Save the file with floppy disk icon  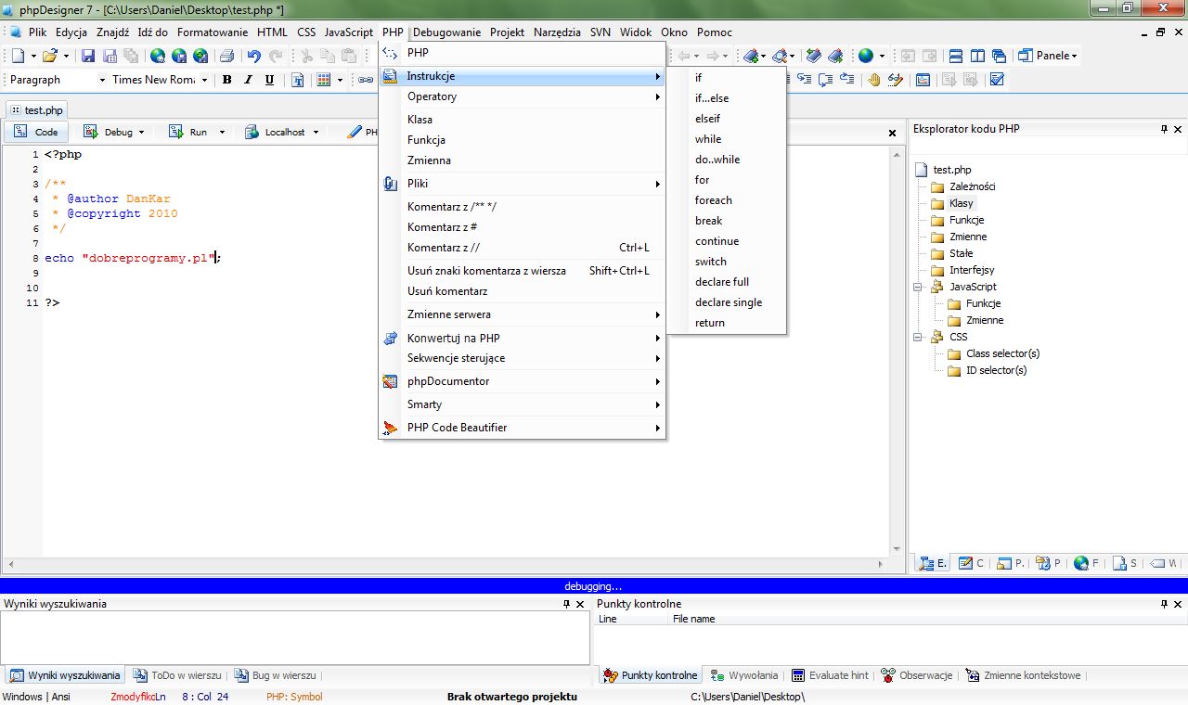tap(88, 56)
